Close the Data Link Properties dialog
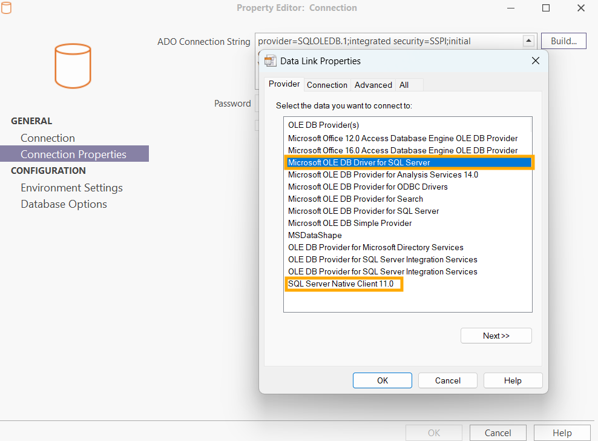Screen dimensions: 598x441 click(x=535, y=61)
